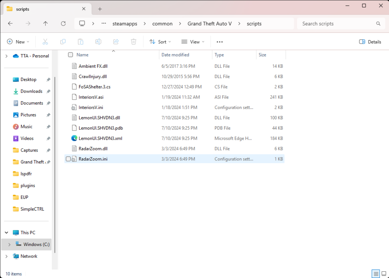Click the Share icon in the toolbar
The image size is (389, 278).
click(x=116, y=42)
